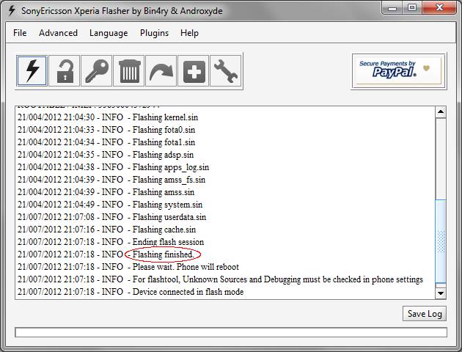Viewport: 462px width, 352px height.
Task: Click the curved arrow toolbar icon
Action: coord(161,71)
